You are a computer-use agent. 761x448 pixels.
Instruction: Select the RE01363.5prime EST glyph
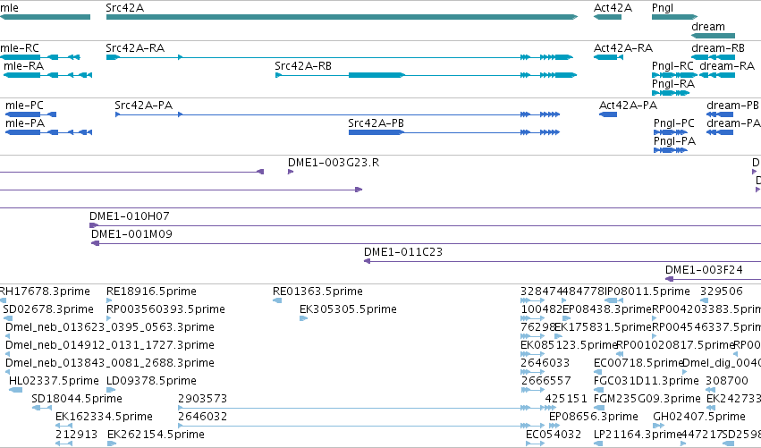277,300
